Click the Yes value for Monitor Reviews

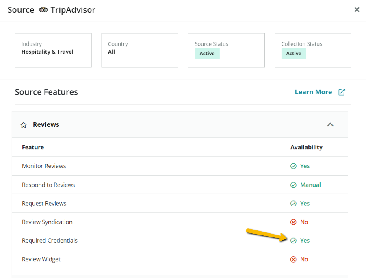305,166
